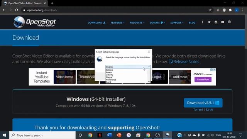Click the volume speaker tray icon
Image resolution: width=247 pixels, height=139 pixels.
point(213,135)
